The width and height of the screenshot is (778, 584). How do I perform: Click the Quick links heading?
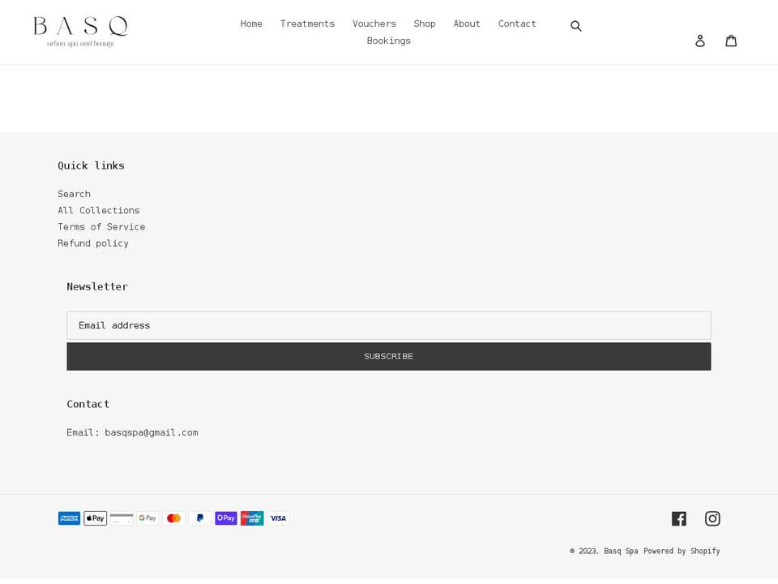pyautogui.click(x=91, y=165)
